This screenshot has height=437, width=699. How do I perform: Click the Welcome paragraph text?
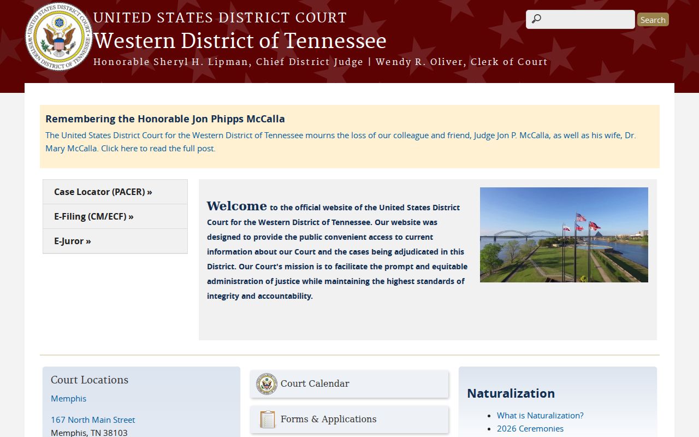(x=337, y=251)
